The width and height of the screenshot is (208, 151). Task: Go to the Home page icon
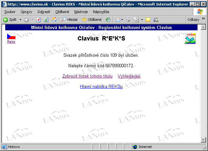point(54,20)
